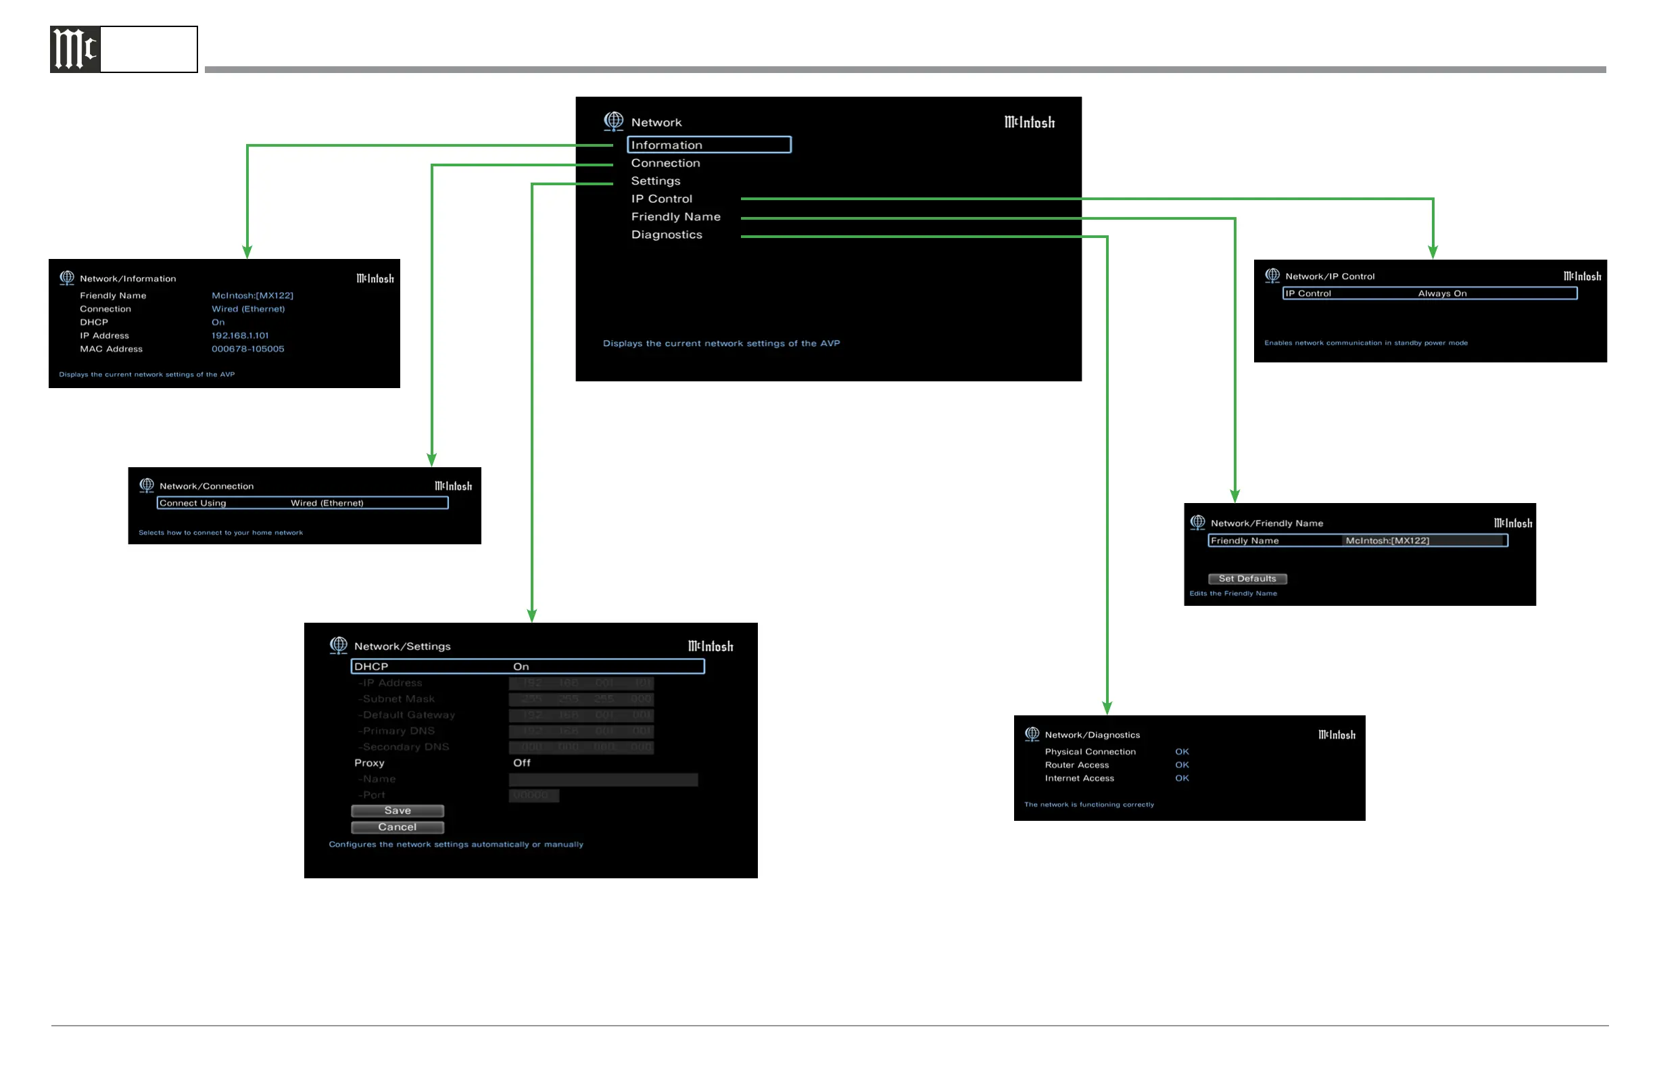The image size is (1655, 1071).
Task: Open the Diagnostics menu entry
Action: (x=666, y=235)
